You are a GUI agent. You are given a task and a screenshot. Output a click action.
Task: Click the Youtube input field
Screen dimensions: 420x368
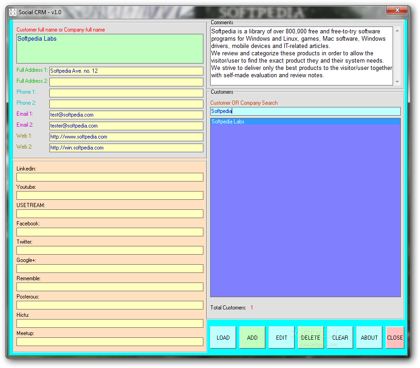(110, 195)
